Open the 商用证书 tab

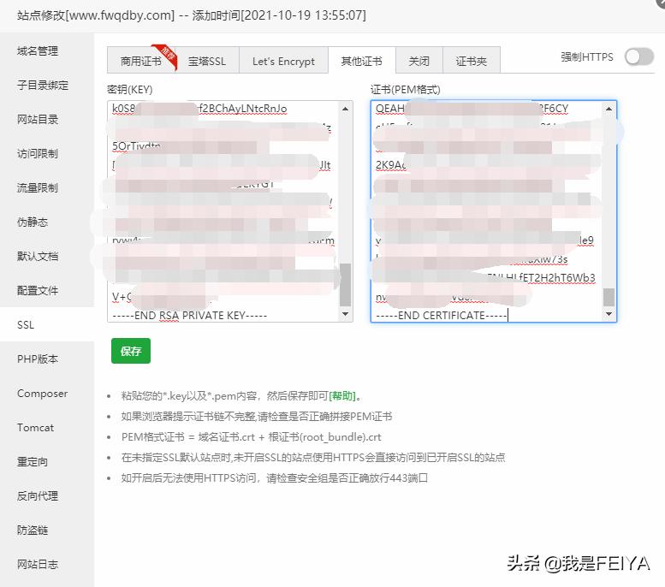tap(141, 61)
